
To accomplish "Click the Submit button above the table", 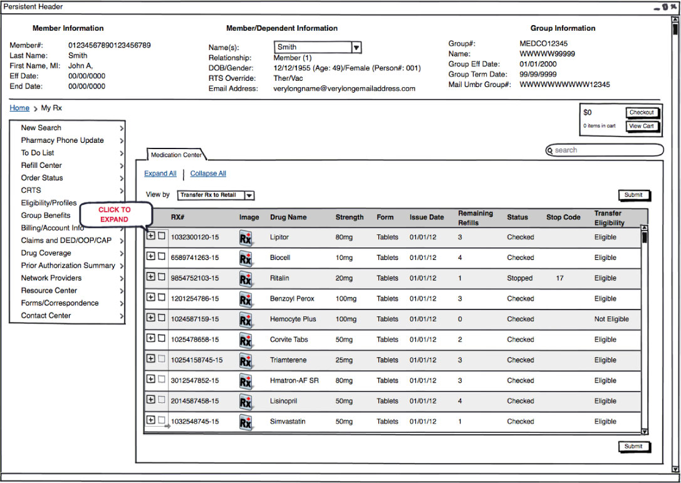I will (x=633, y=195).
